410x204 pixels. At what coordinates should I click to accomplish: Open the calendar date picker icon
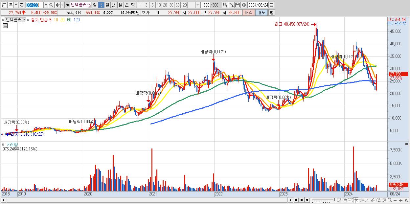point(272,5)
